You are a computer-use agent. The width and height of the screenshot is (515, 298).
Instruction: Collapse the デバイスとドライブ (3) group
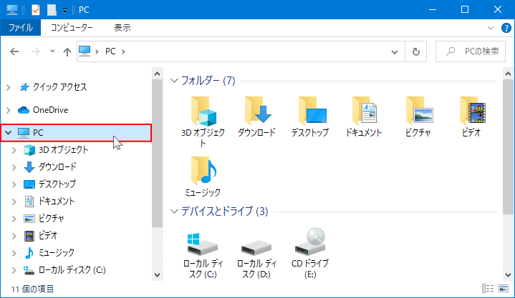pyautogui.click(x=174, y=212)
